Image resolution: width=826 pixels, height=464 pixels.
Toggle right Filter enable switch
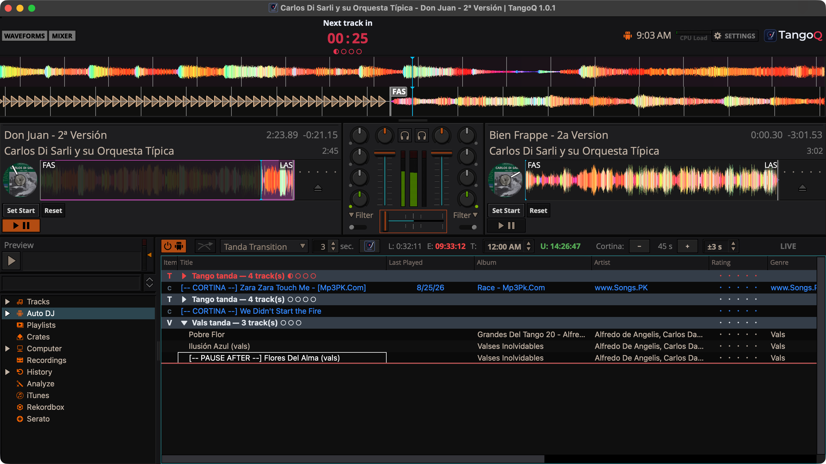468,227
